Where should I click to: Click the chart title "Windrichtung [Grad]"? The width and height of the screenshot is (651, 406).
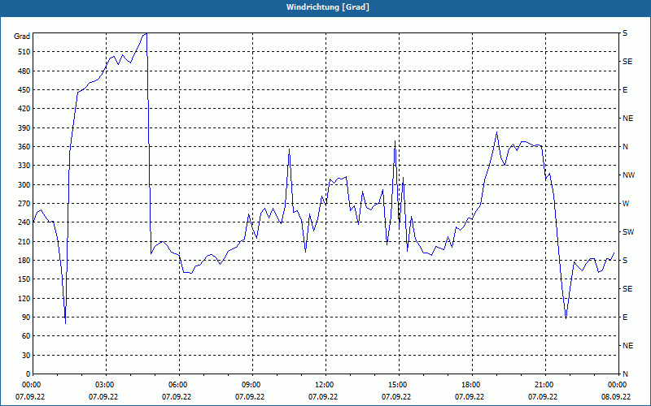[328, 7]
